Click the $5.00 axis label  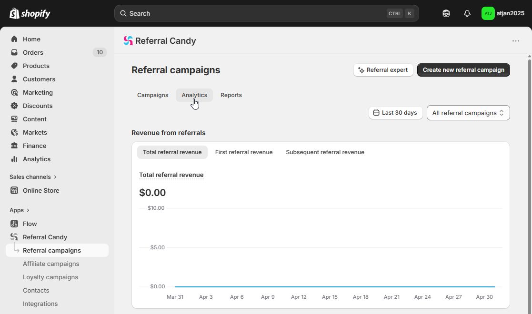pyautogui.click(x=158, y=247)
